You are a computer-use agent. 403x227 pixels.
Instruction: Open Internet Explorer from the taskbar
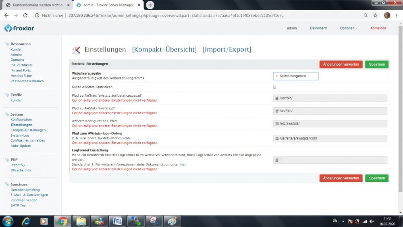pos(27,221)
